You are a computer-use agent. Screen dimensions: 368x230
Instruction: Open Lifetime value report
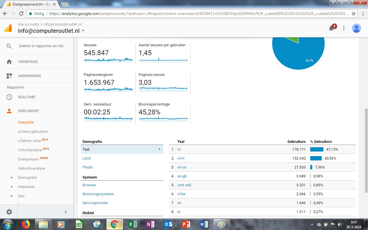click(x=30, y=141)
